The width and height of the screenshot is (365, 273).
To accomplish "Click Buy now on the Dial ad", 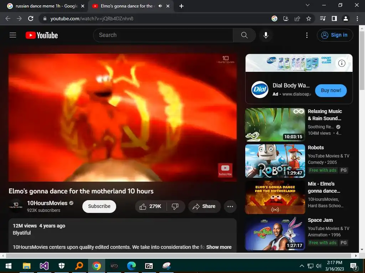I will coord(331,91).
